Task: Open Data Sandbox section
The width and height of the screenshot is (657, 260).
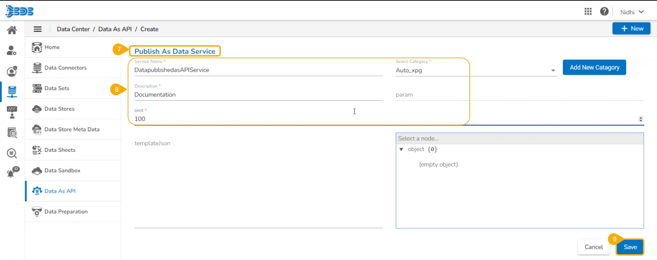Action: [x=62, y=171]
